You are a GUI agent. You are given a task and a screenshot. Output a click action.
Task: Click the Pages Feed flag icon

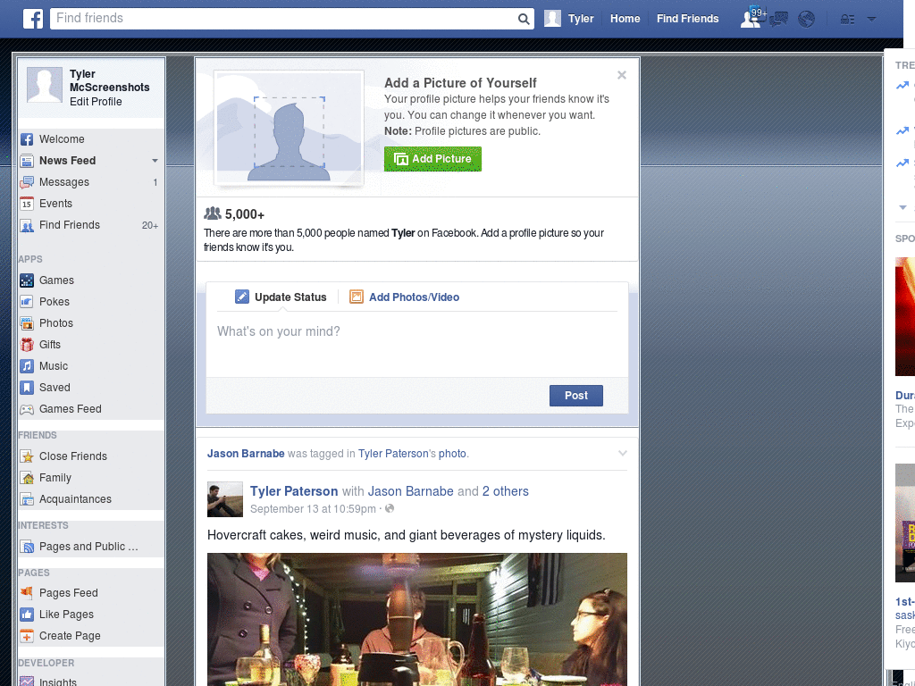tap(27, 593)
